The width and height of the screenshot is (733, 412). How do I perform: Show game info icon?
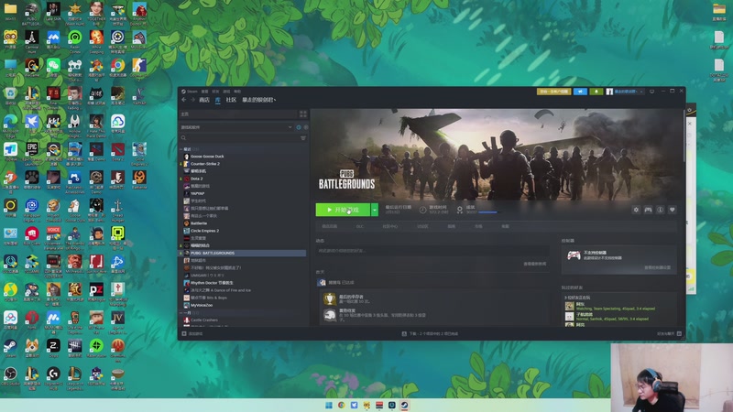pos(660,210)
